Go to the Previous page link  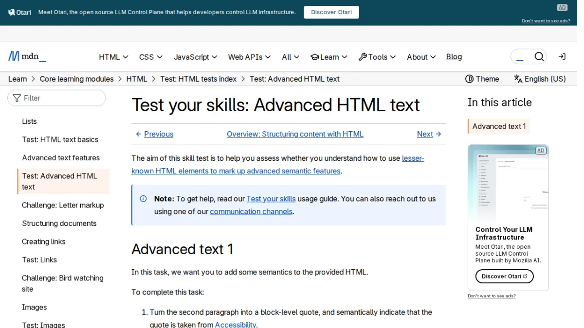click(x=154, y=134)
